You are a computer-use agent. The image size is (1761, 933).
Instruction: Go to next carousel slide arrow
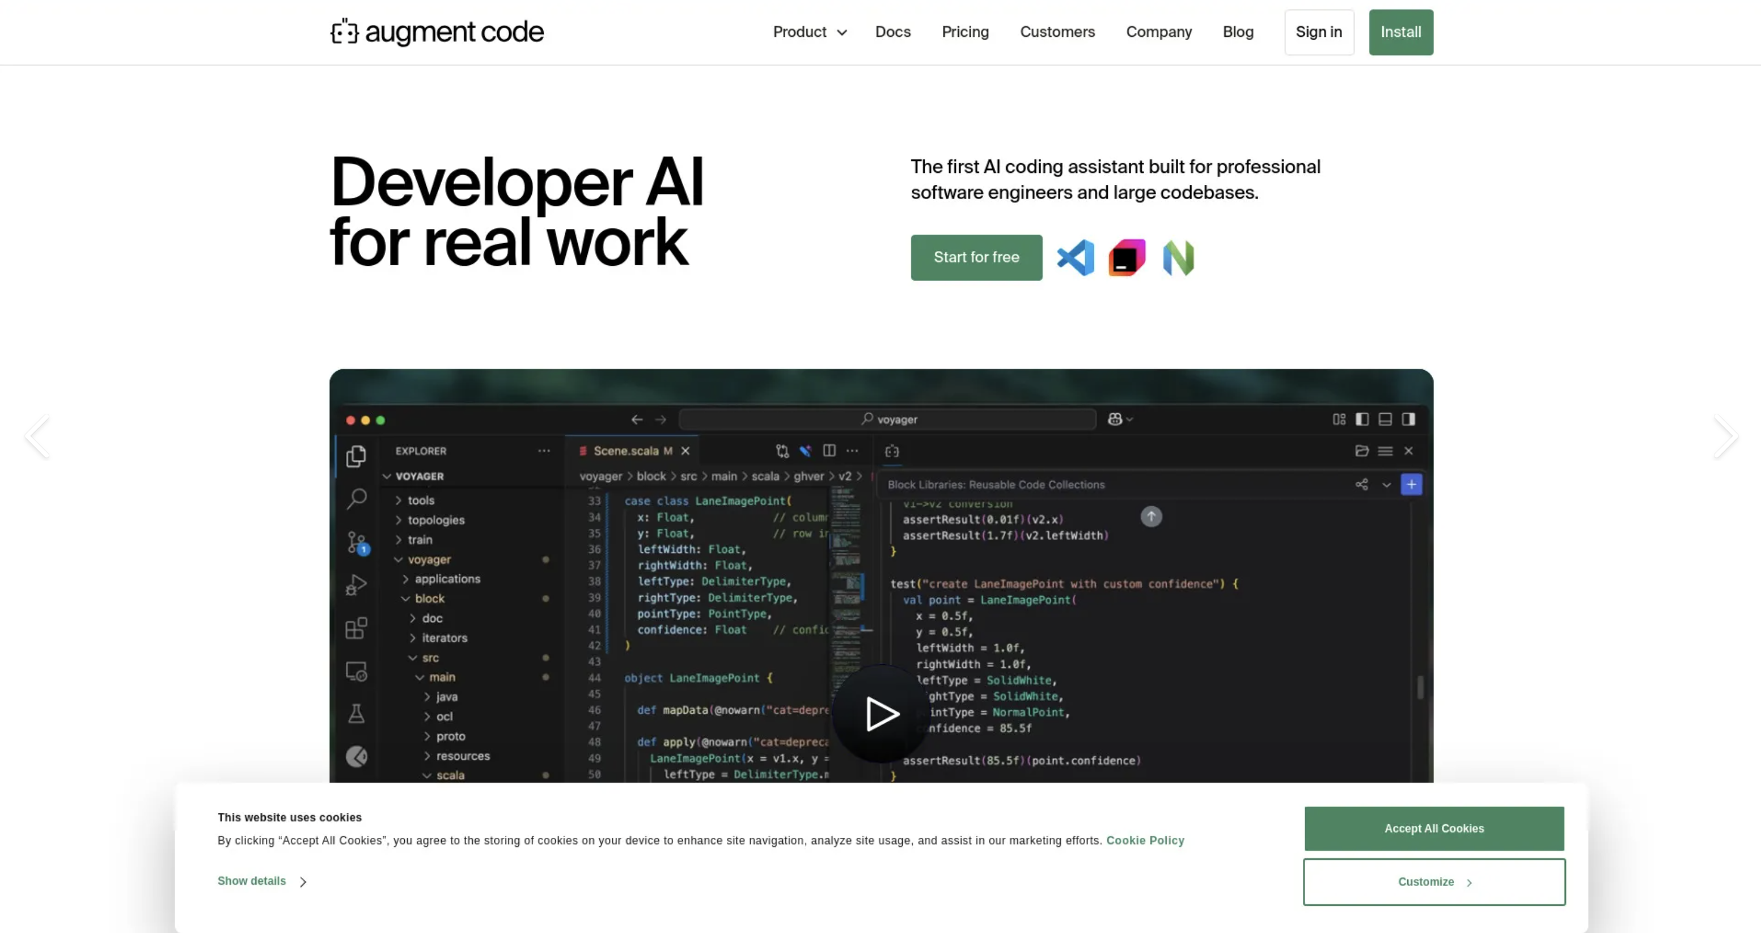tap(1725, 436)
